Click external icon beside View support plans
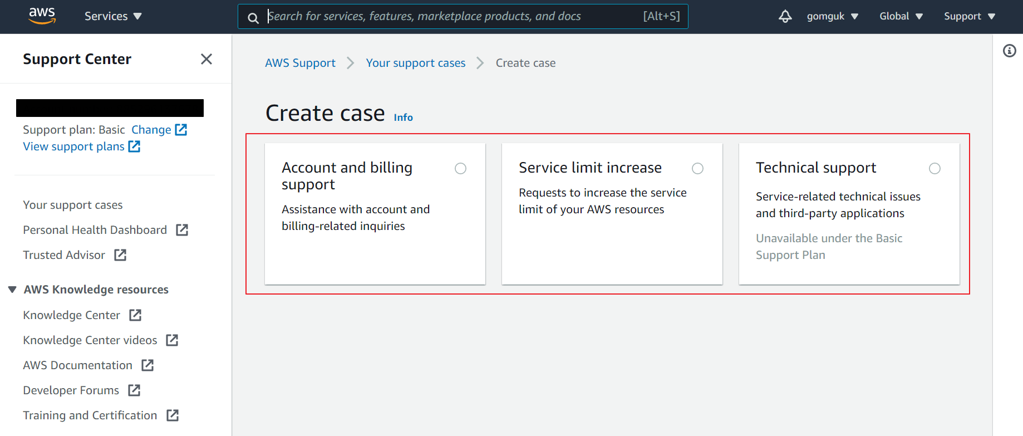The height and width of the screenshot is (436, 1023). 134,146
